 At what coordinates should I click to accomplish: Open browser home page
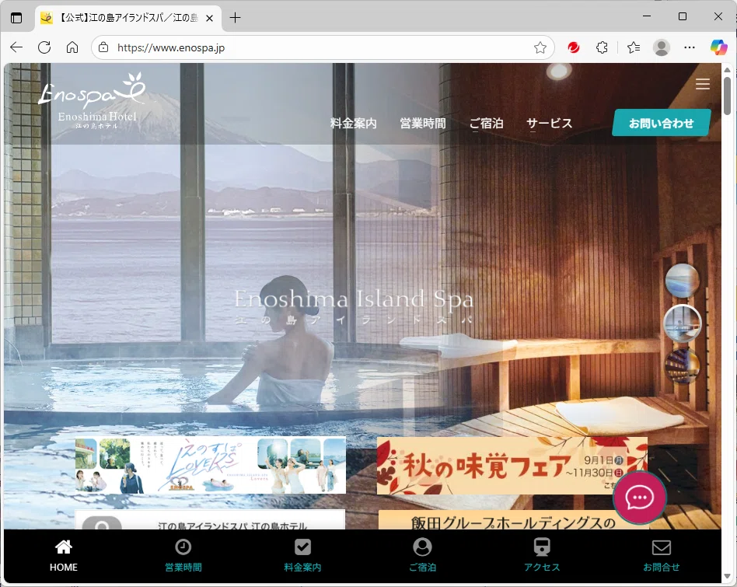[x=72, y=47]
